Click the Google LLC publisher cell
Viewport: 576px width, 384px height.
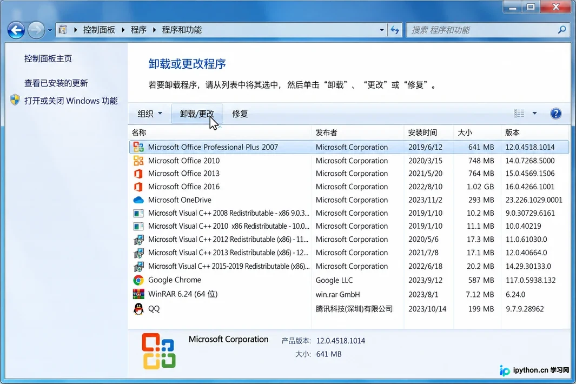point(334,280)
